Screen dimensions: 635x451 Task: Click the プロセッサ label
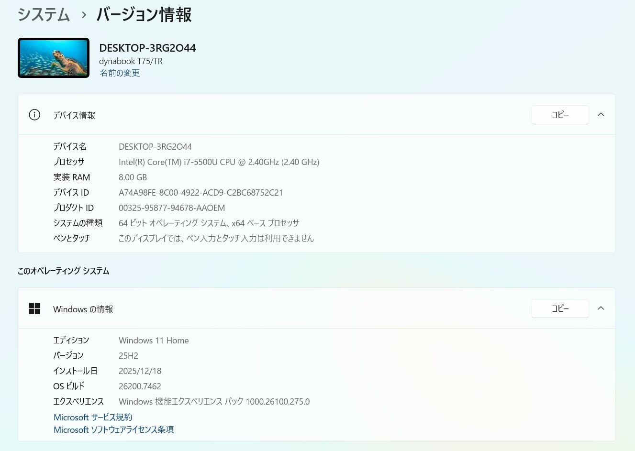coord(69,162)
